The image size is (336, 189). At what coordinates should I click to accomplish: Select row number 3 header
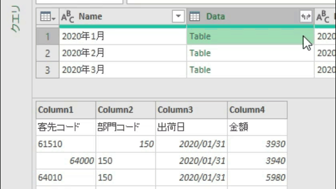(x=48, y=70)
